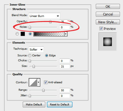Click the OK button
This screenshot has height=111, width=123.
[108, 6]
